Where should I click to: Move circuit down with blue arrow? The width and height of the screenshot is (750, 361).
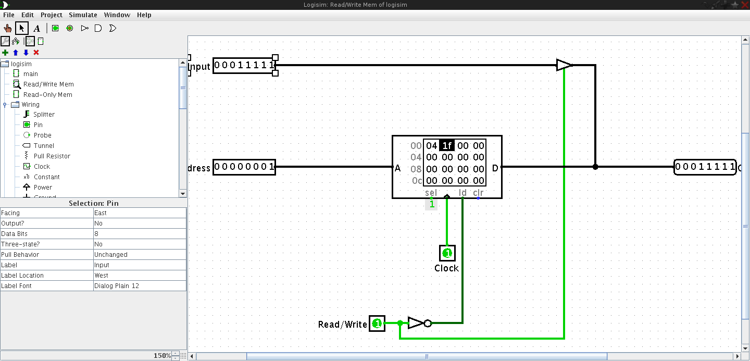point(26,53)
